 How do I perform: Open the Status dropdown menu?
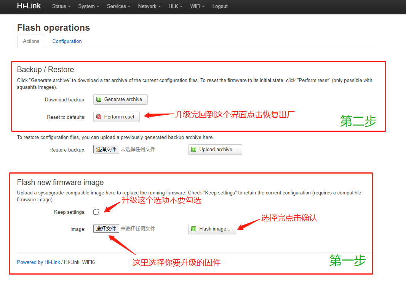61,6
